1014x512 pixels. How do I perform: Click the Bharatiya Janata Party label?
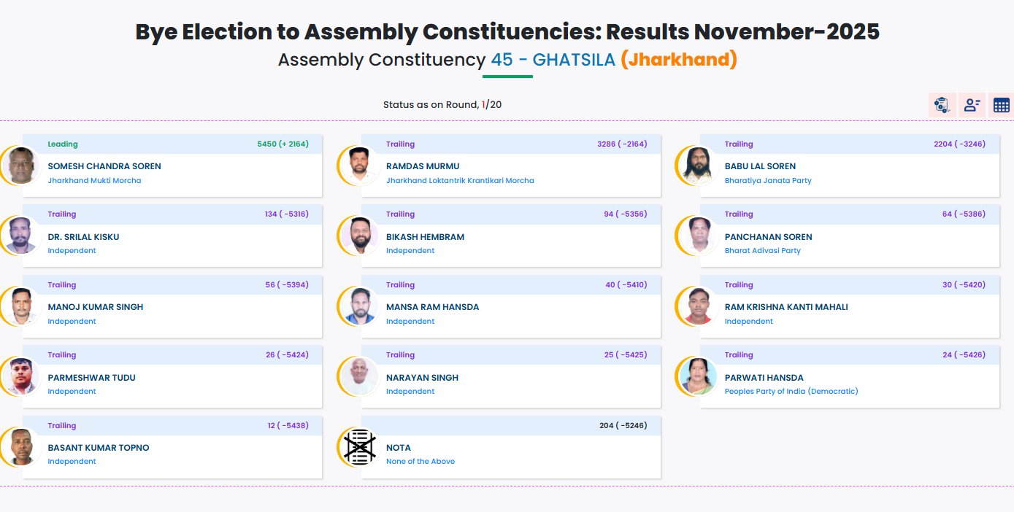click(767, 180)
